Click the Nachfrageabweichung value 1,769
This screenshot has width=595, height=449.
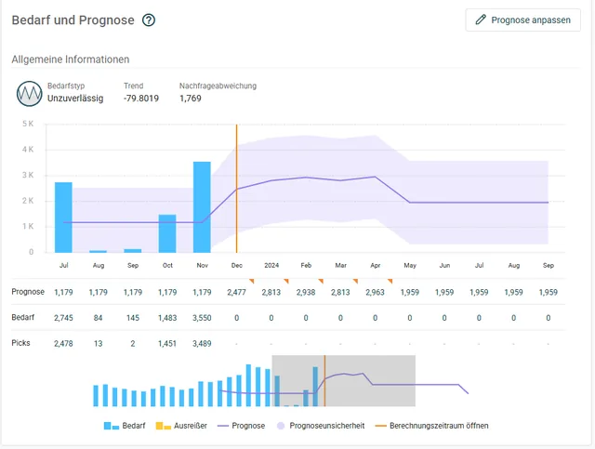(x=191, y=99)
